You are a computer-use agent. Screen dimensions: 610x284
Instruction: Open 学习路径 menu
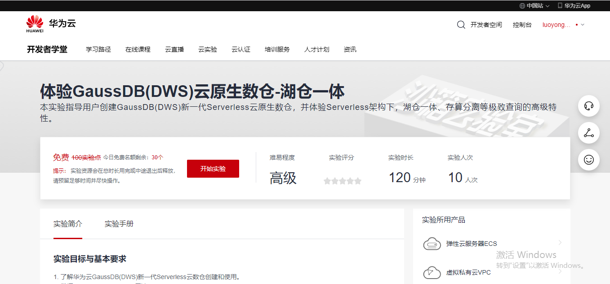pyautogui.click(x=98, y=49)
